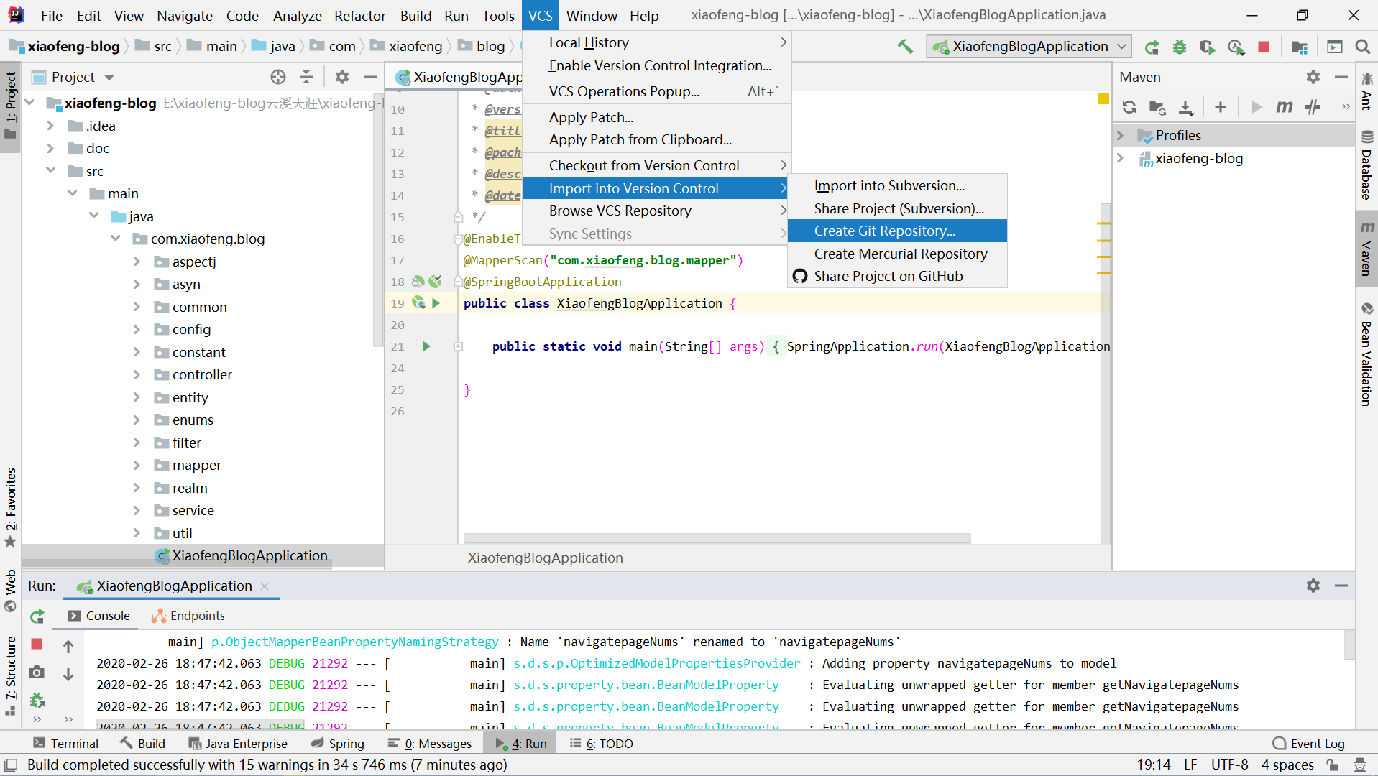This screenshot has height=776, width=1378.
Task: Open the 6: TODO tool window
Action: [x=601, y=744]
